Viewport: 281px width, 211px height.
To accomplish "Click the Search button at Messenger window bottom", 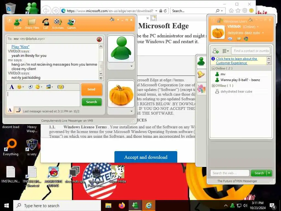I will point(259,173).
